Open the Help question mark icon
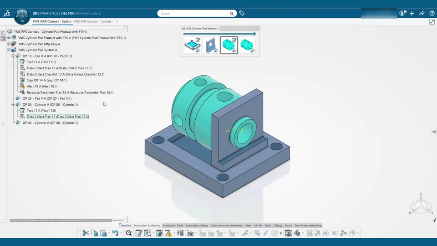437x246 pixels. 432,13
